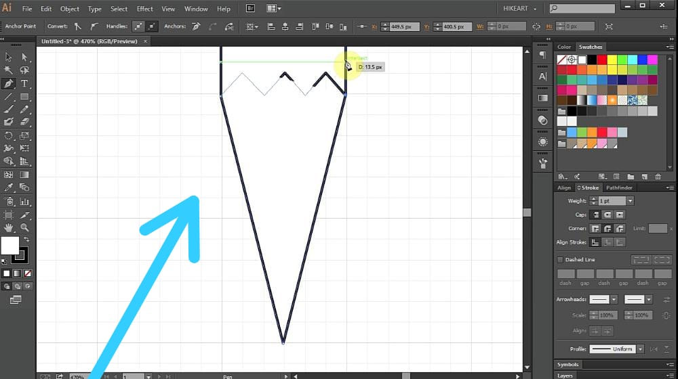Pick the yellow swatch in the top row
Screen dimensions: 678x379
[x=612, y=60]
